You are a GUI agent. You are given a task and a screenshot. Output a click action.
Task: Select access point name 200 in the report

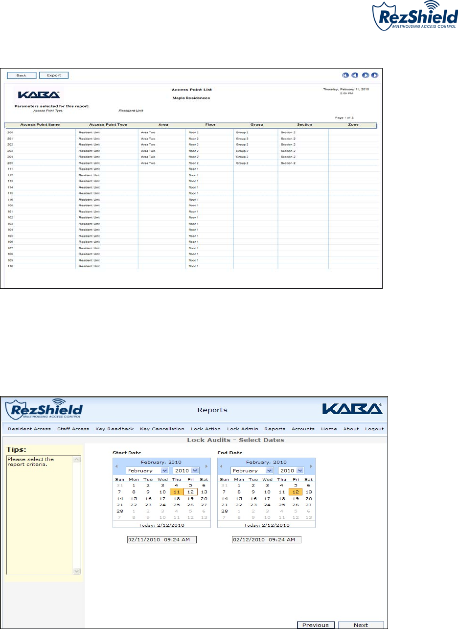click(10, 133)
